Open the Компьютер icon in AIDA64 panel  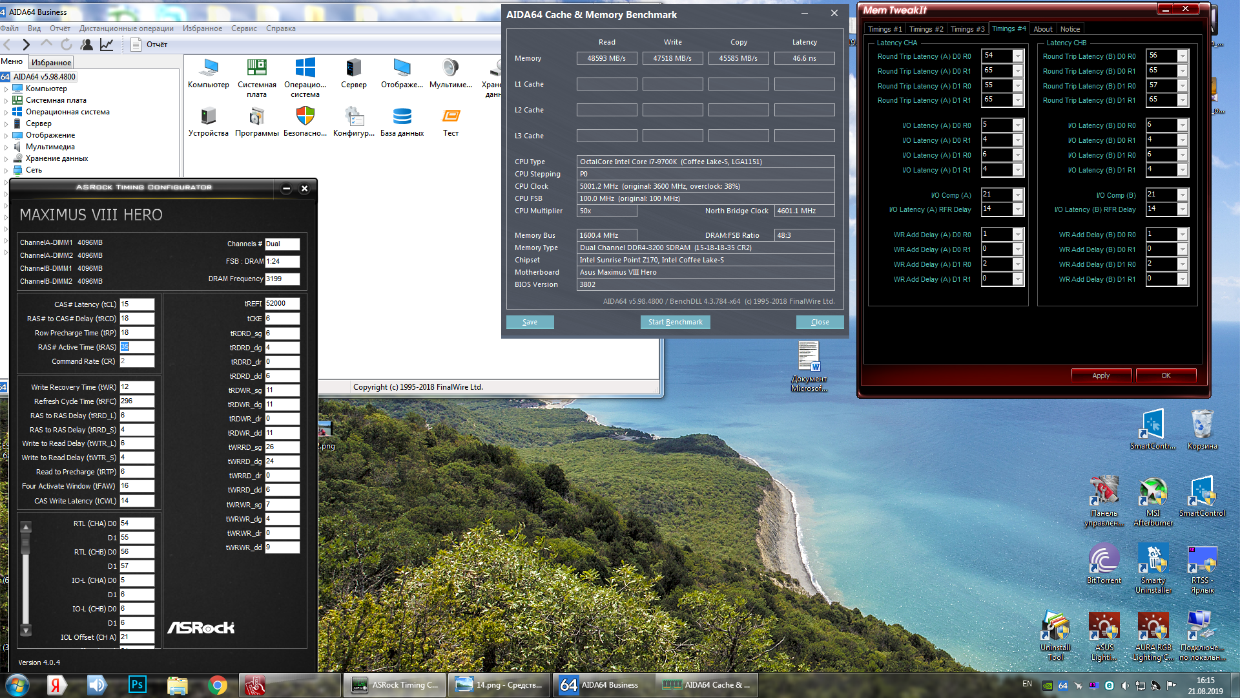(209, 69)
